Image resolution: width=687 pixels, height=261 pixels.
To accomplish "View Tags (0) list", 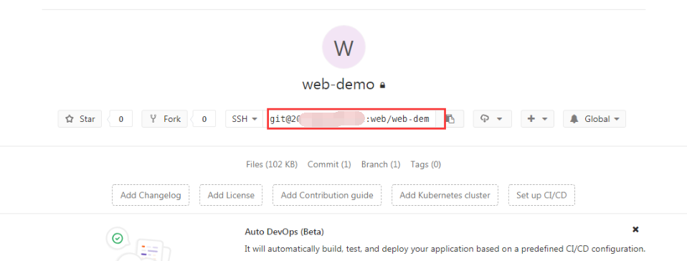I will pos(425,165).
